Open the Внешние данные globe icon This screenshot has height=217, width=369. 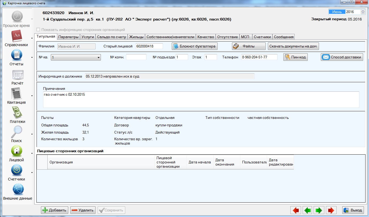[18, 190]
